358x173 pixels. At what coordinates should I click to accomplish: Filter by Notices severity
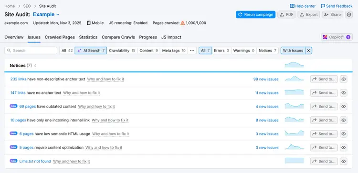267,51
